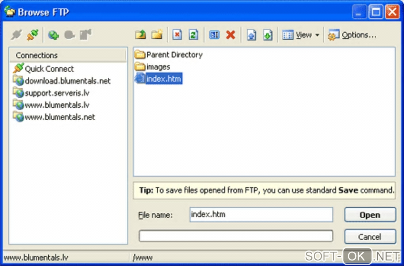Go up one folder with toolbar arrow icon
This screenshot has width=404, height=266.
(x=141, y=35)
